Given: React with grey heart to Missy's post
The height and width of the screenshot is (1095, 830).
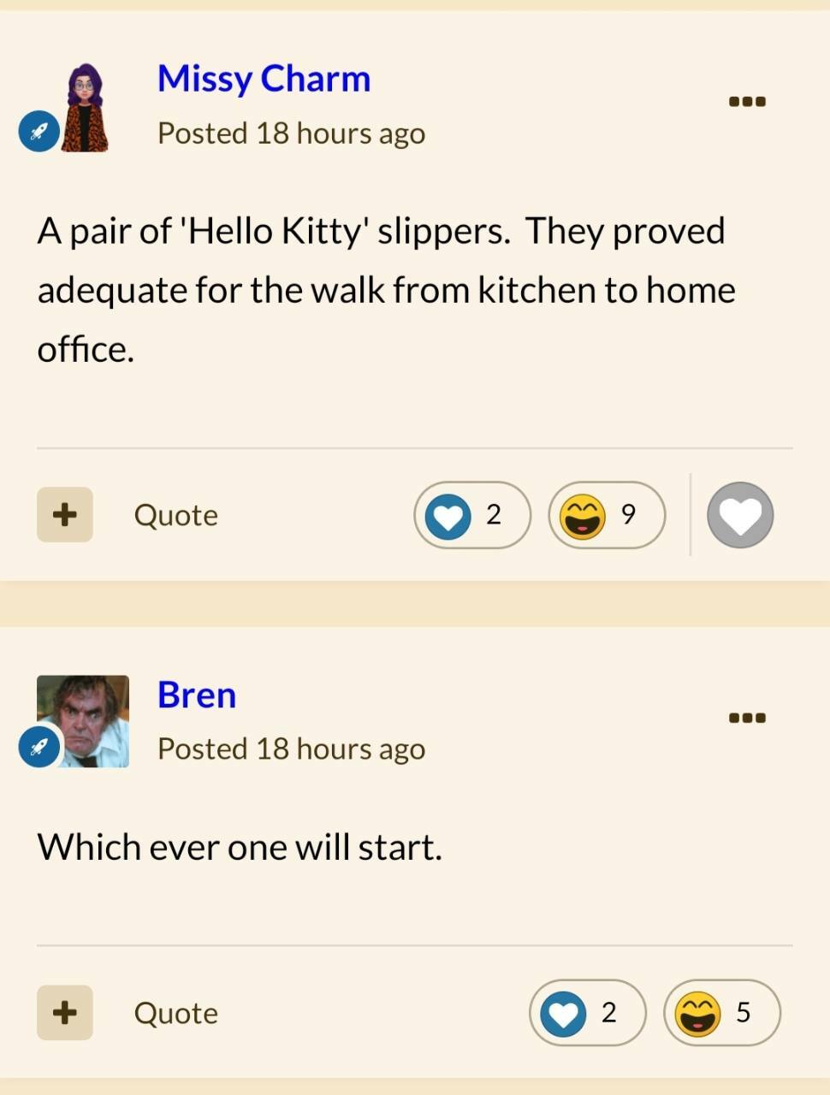Looking at the screenshot, I should [740, 515].
